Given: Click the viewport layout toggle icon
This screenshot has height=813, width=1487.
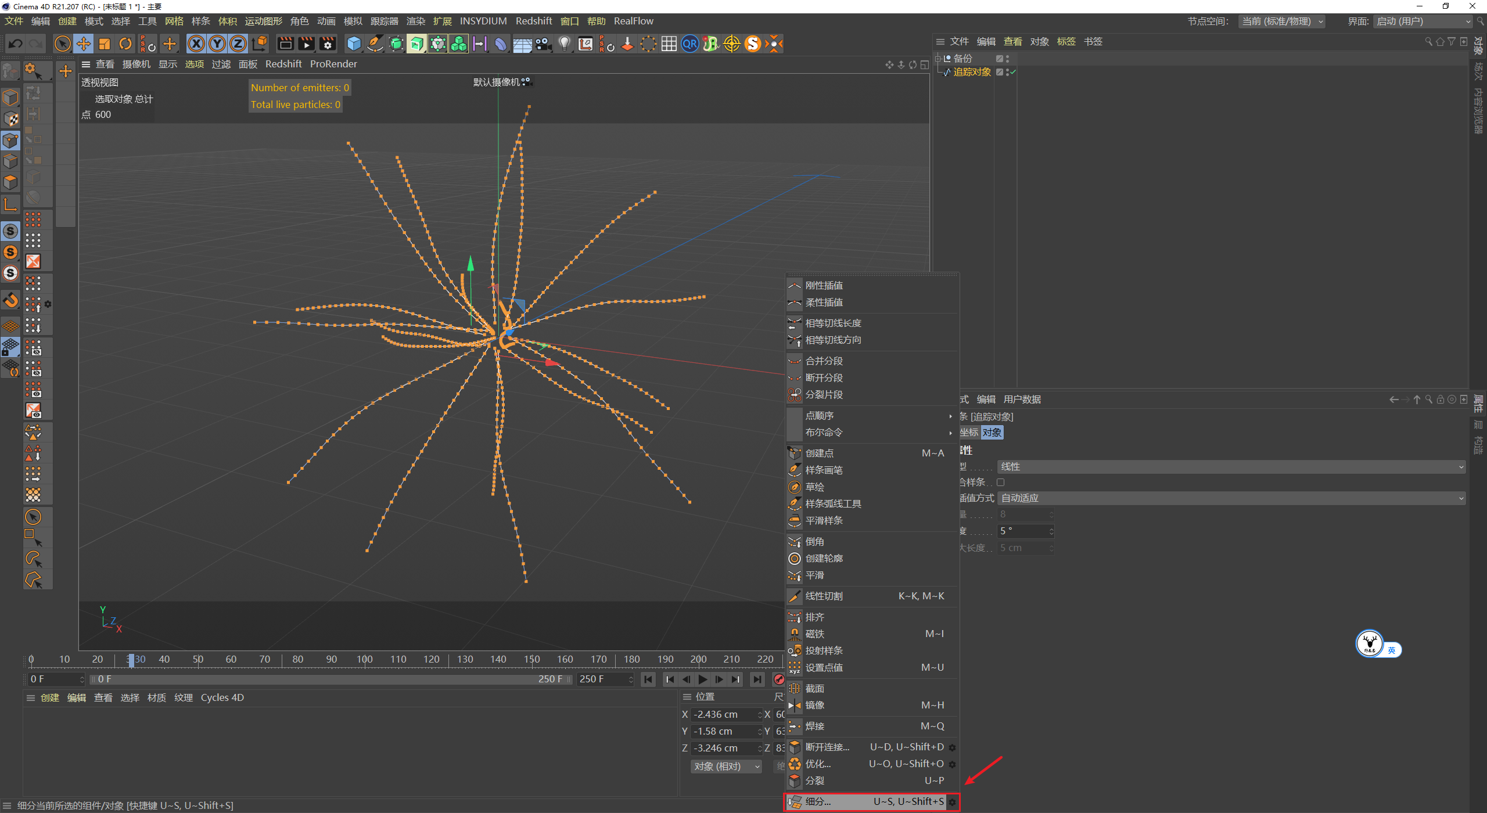Looking at the screenshot, I should click(x=924, y=64).
